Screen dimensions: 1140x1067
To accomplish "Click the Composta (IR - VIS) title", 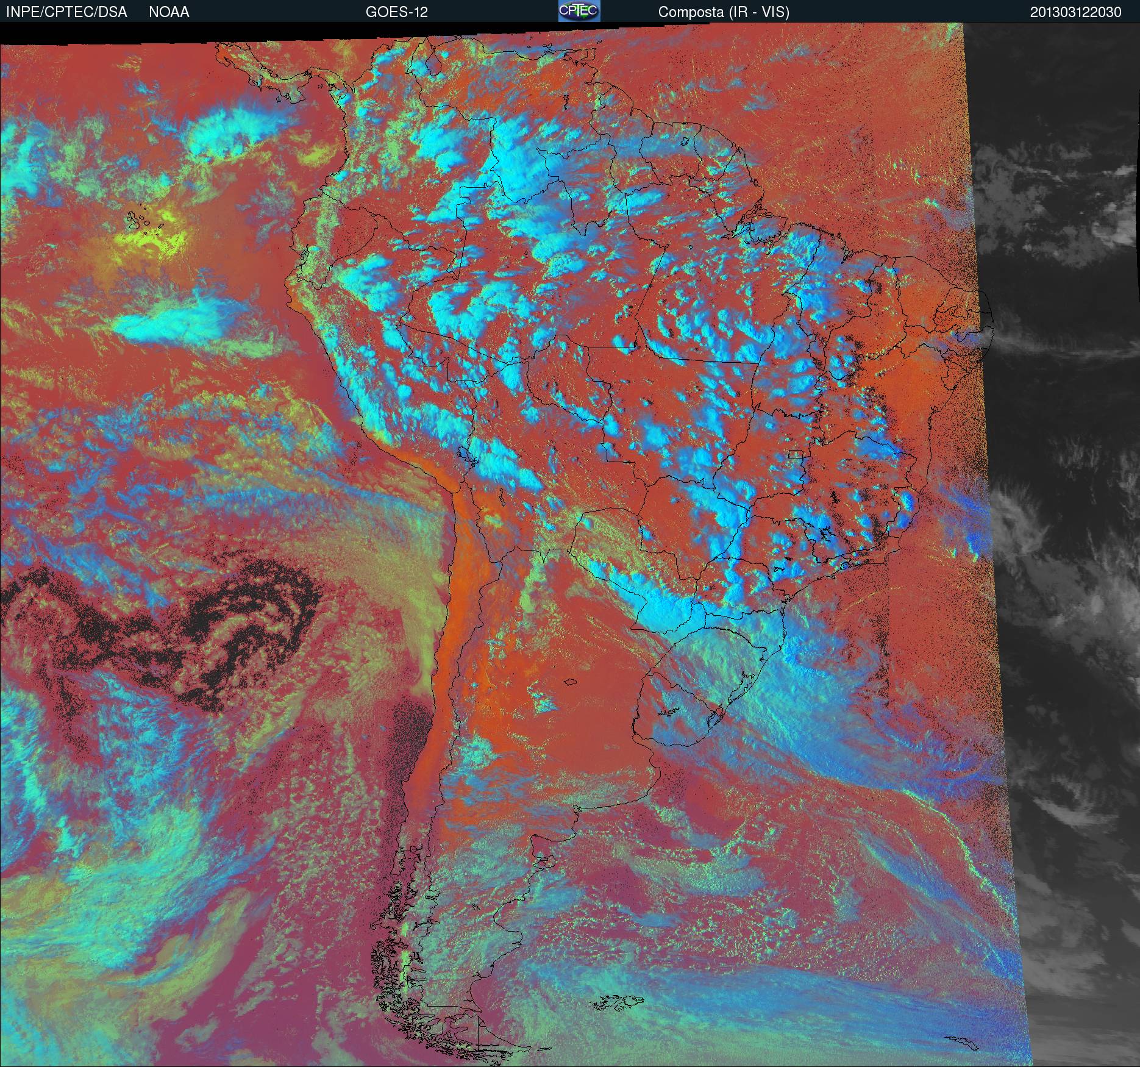I will (724, 12).
